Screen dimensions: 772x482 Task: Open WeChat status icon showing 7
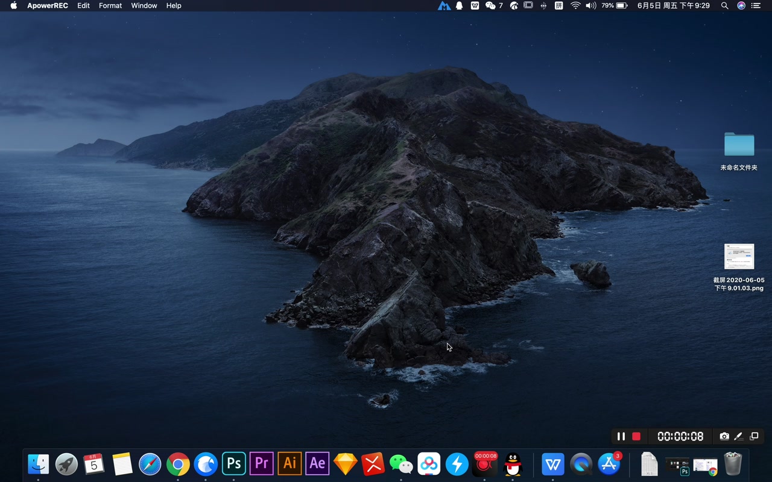(494, 5)
